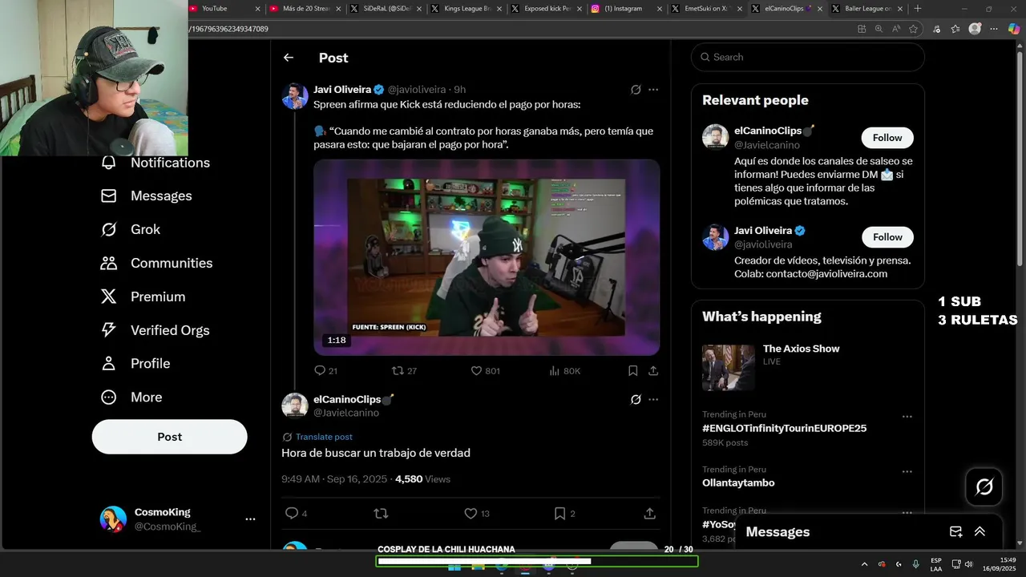Image resolution: width=1026 pixels, height=577 pixels.
Task: Click floating Grok button
Action: click(984, 486)
